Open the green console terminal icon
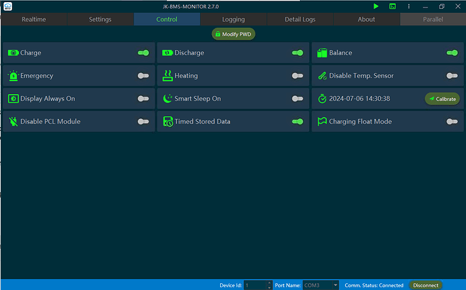The height and width of the screenshot is (290, 466). pos(392,6)
